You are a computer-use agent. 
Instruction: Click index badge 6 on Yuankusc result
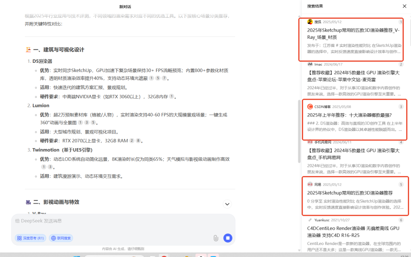click(401, 220)
